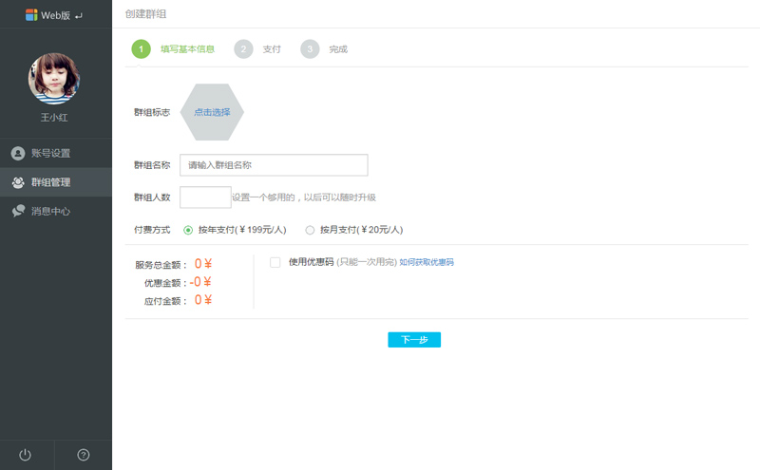Select 按年支付 yearly payment option
Viewport: 760px width, 470px height.
pyautogui.click(x=188, y=230)
